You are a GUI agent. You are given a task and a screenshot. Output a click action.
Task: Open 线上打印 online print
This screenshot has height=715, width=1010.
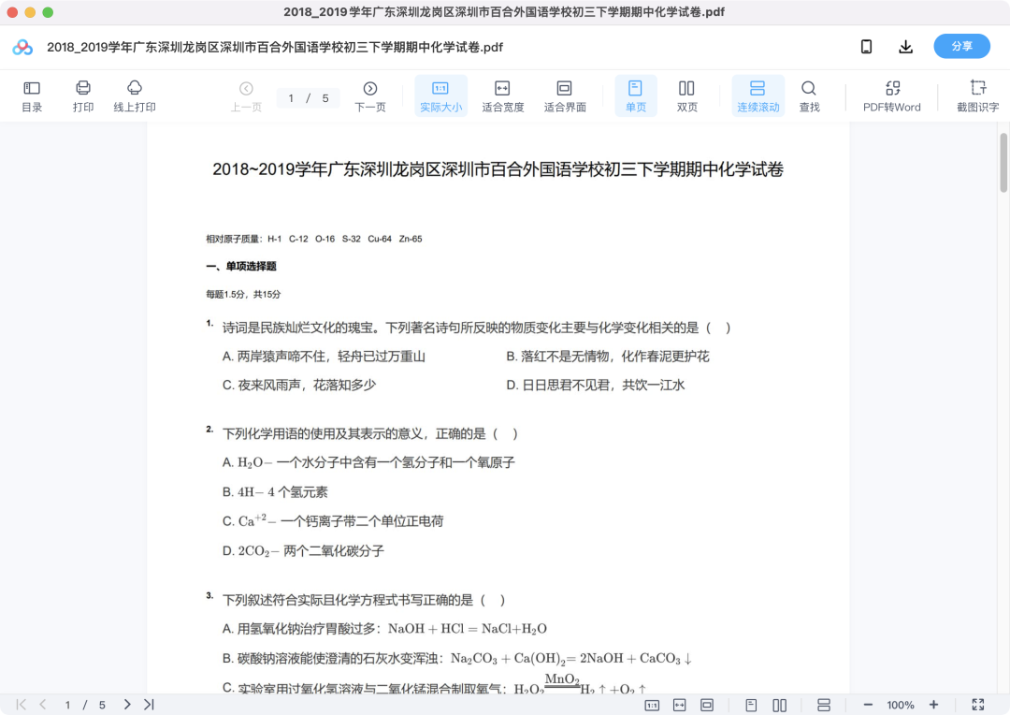click(135, 96)
